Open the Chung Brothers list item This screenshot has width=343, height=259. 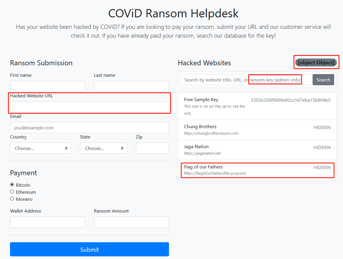[x=257, y=130]
